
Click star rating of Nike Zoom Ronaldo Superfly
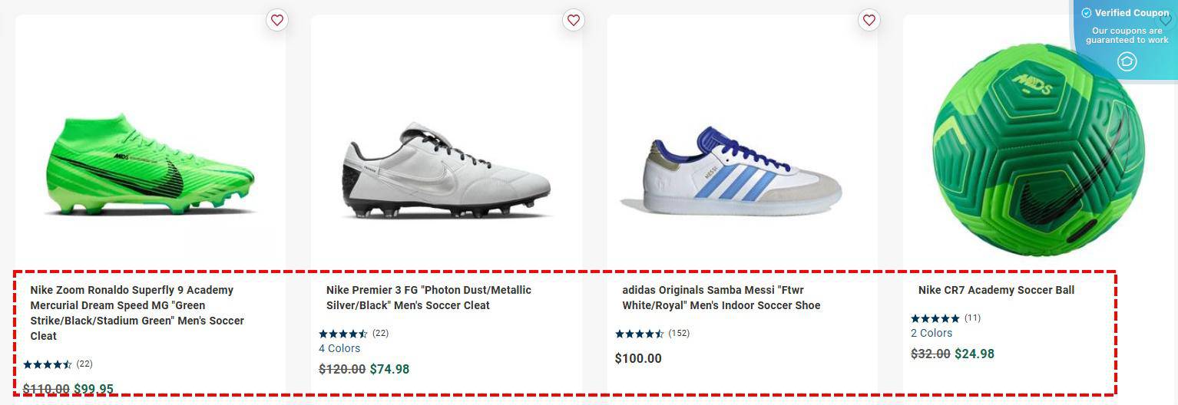(47, 364)
